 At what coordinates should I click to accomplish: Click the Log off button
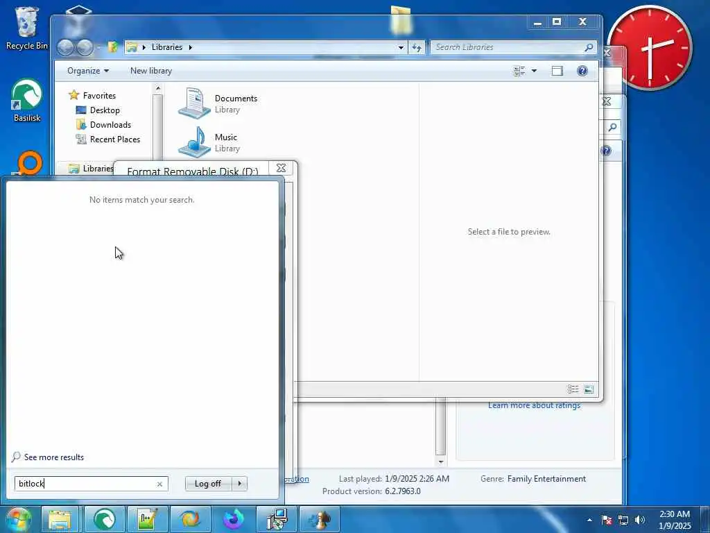coord(208,484)
